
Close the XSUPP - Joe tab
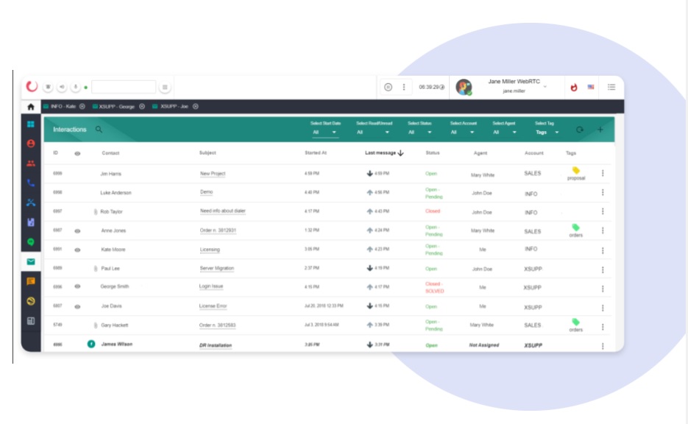coord(195,107)
